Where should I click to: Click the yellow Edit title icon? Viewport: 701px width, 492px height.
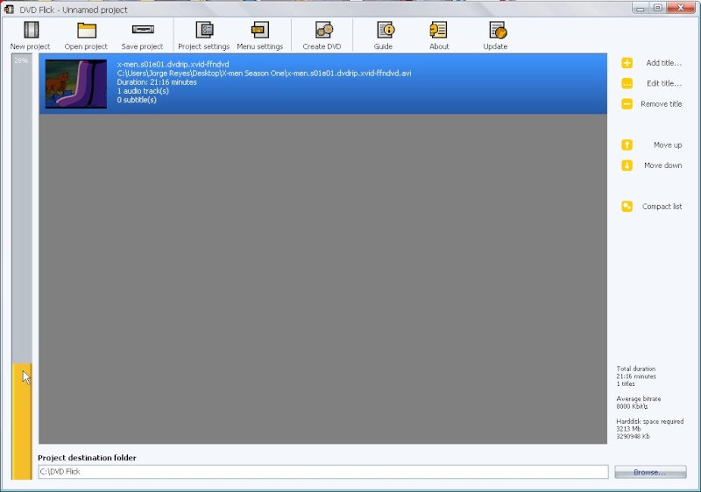627,83
